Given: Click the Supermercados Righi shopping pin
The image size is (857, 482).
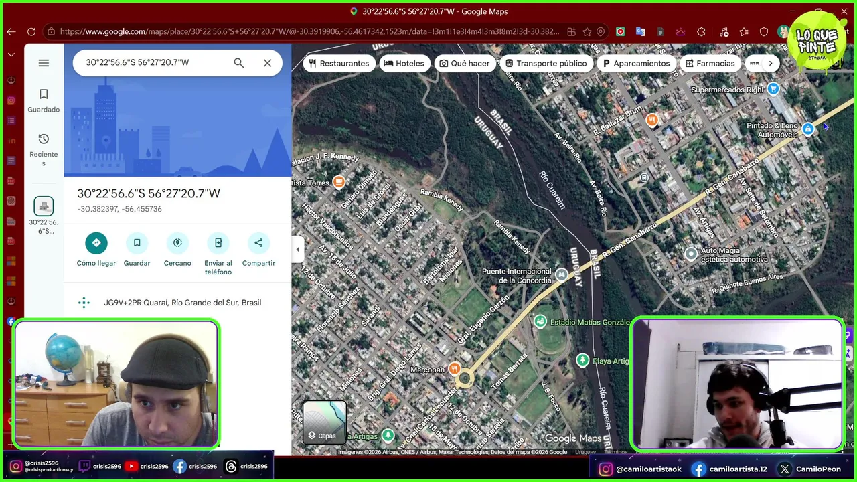Looking at the screenshot, I should coord(773,88).
